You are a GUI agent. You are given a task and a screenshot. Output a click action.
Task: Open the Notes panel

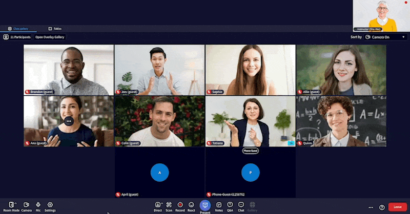tap(219, 205)
